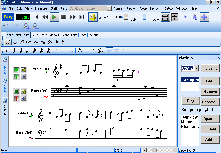Increase the tempo percentage with the up stepper
The image size is (221, 153).
(126, 16)
